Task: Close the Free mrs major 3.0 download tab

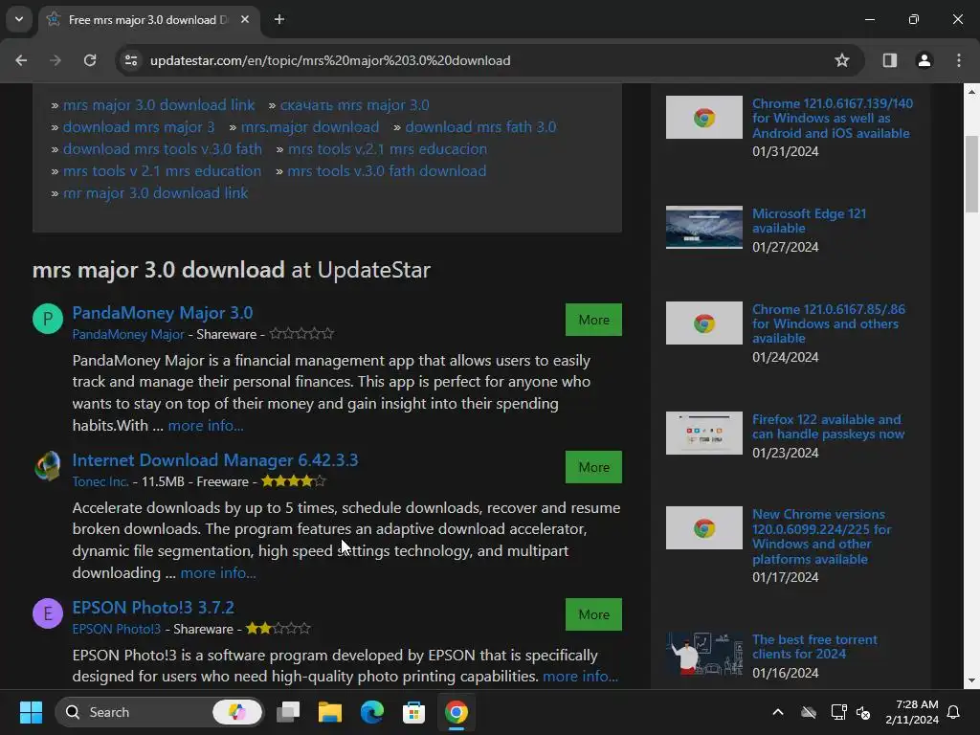Action: (245, 20)
